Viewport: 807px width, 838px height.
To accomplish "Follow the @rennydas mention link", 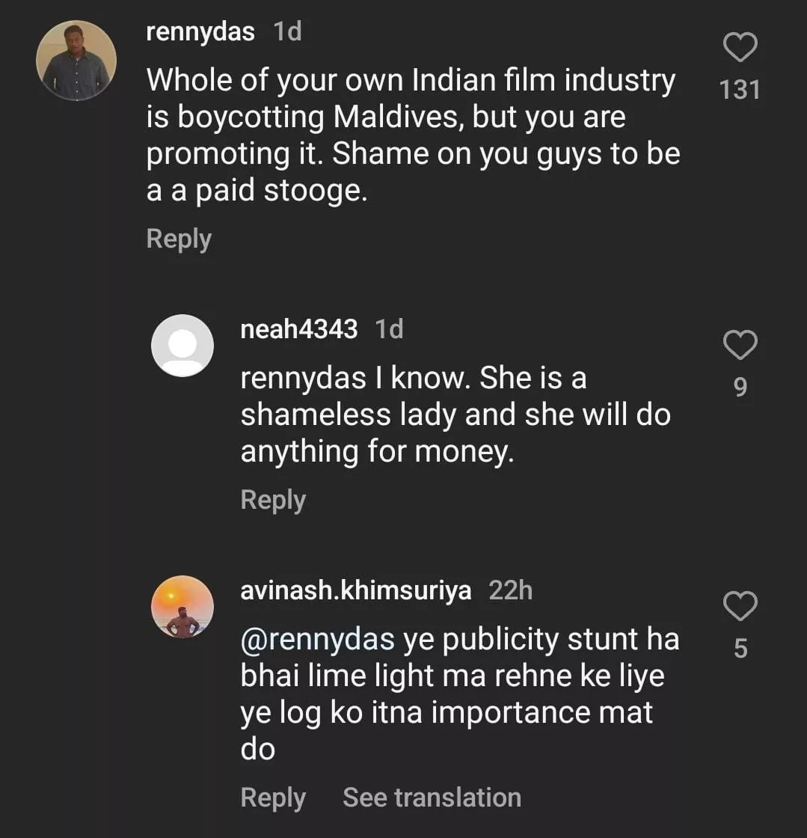I will tap(317, 640).
